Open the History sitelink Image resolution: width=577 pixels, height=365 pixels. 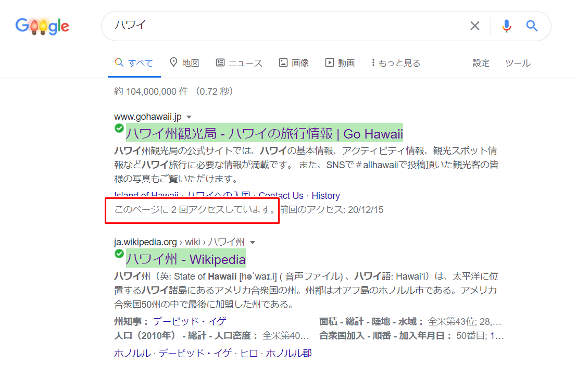pos(325,195)
